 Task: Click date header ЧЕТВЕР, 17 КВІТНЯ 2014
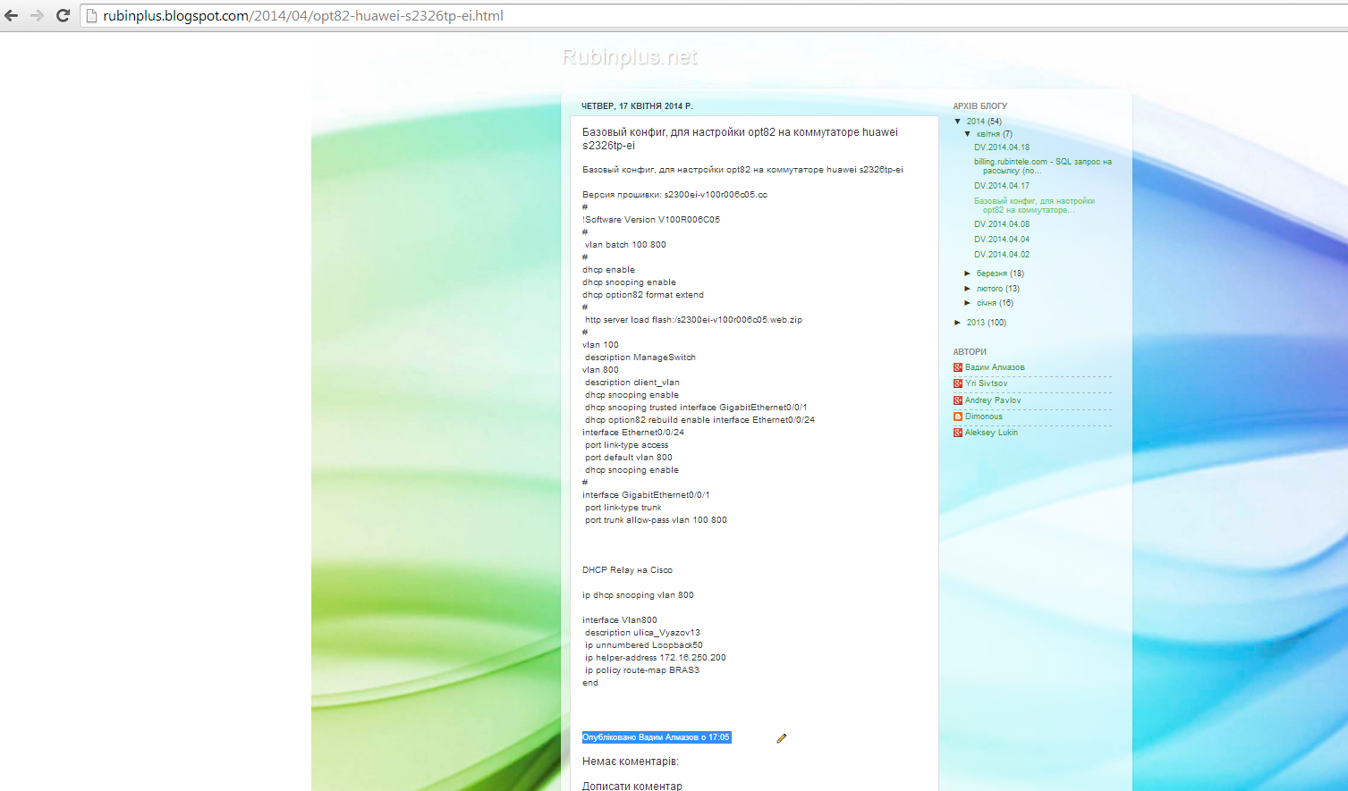coord(637,106)
